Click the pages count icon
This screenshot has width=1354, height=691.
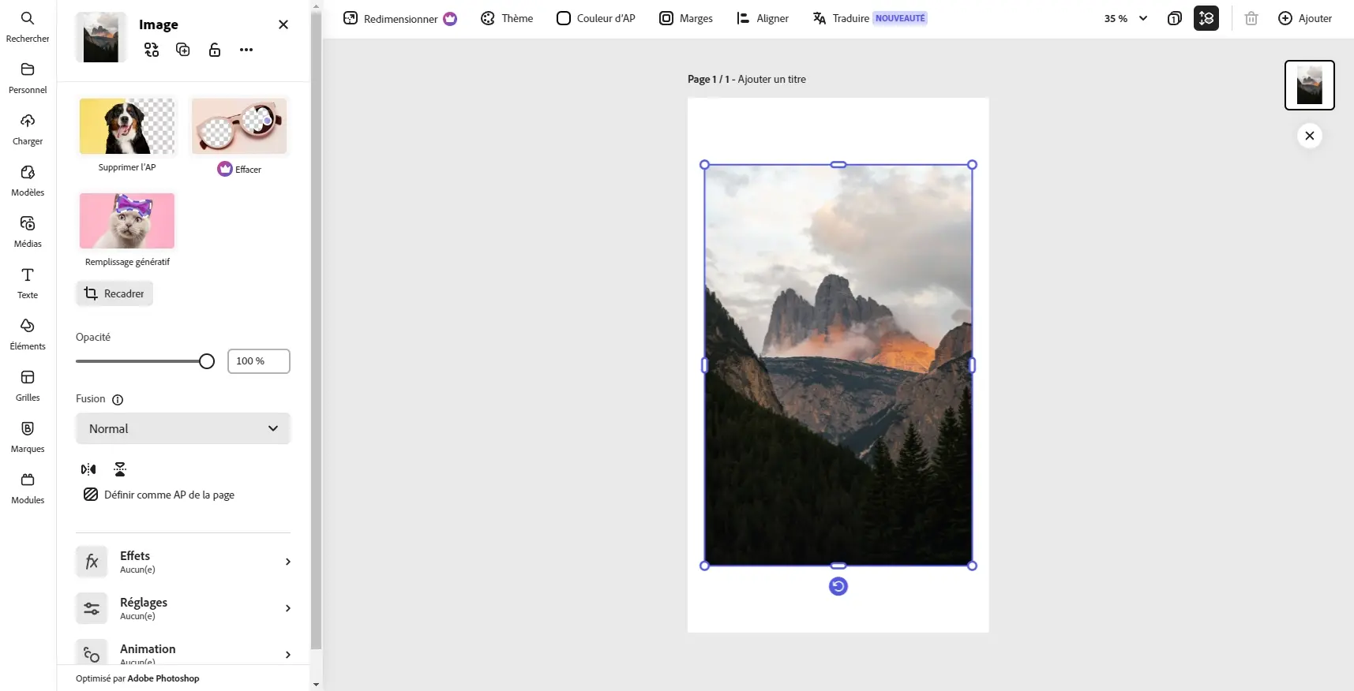[1175, 18]
